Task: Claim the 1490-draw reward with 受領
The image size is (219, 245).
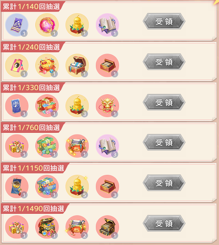Action: [x=164, y=223]
